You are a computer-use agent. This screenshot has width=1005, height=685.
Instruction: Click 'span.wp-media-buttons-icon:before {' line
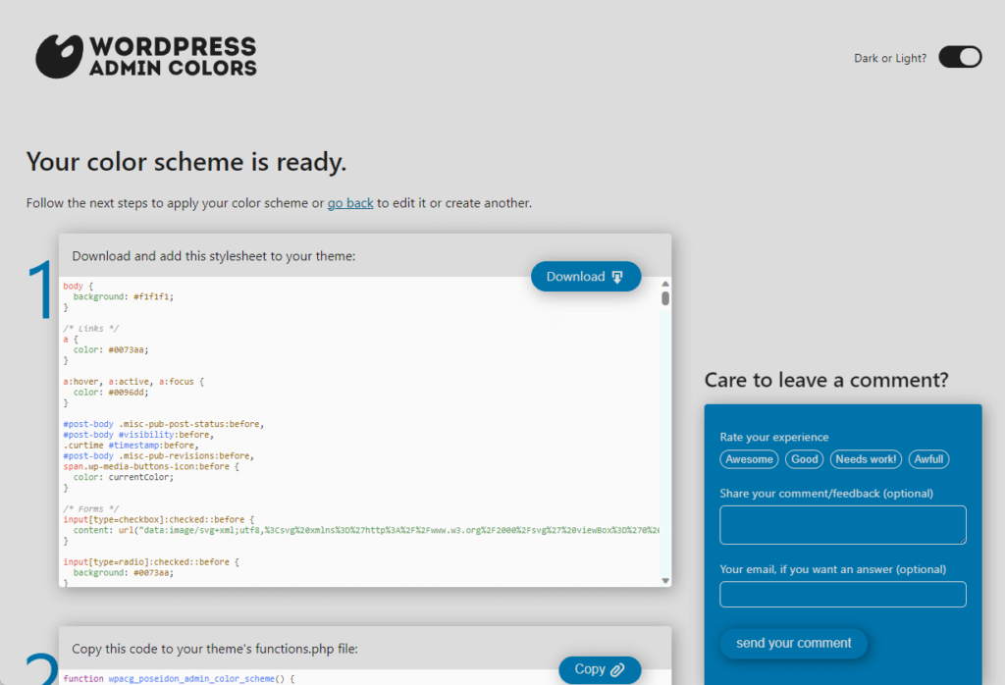coord(151,466)
